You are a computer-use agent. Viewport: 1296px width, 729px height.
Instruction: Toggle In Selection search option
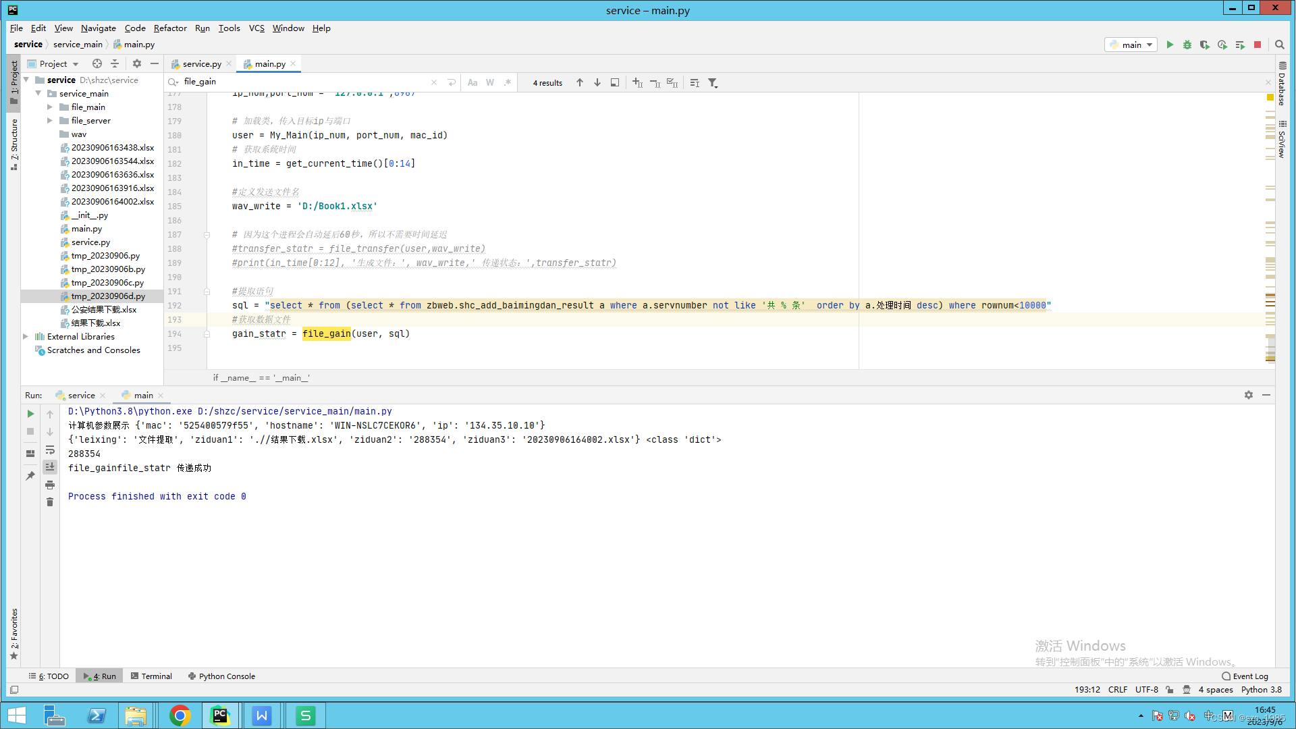(x=695, y=82)
